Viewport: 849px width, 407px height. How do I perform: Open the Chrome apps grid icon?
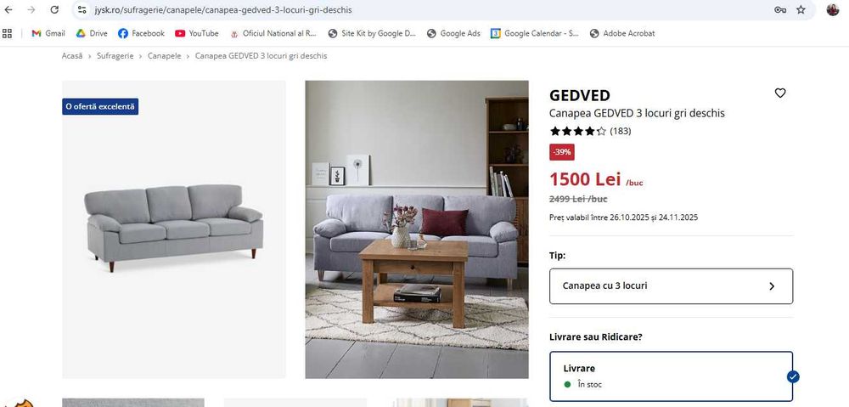pos(7,34)
